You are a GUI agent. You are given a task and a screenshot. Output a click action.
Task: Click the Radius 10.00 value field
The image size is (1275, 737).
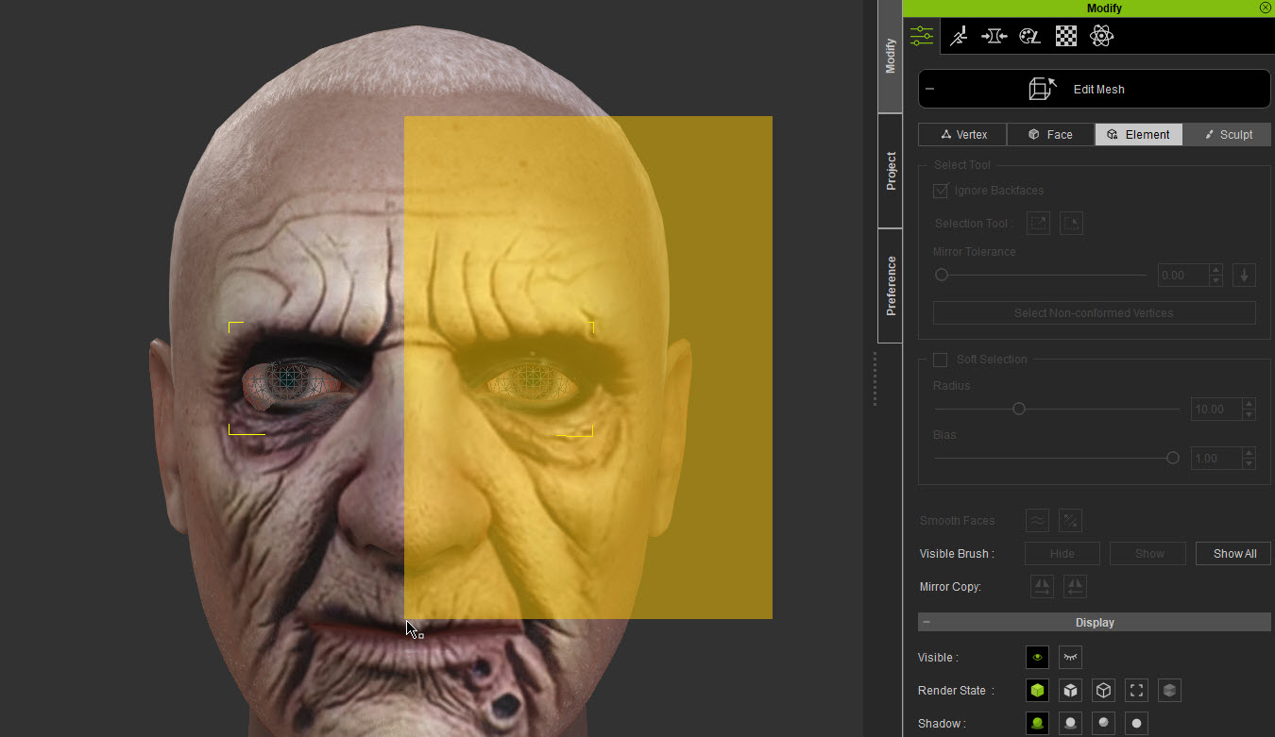point(1215,410)
